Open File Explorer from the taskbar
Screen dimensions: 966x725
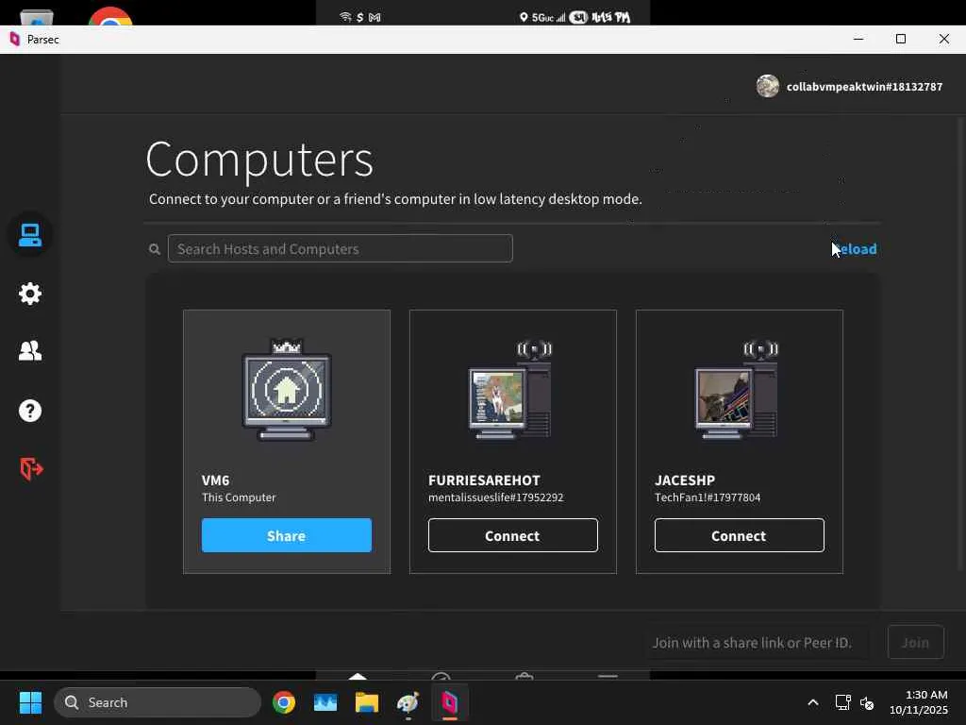(x=367, y=702)
